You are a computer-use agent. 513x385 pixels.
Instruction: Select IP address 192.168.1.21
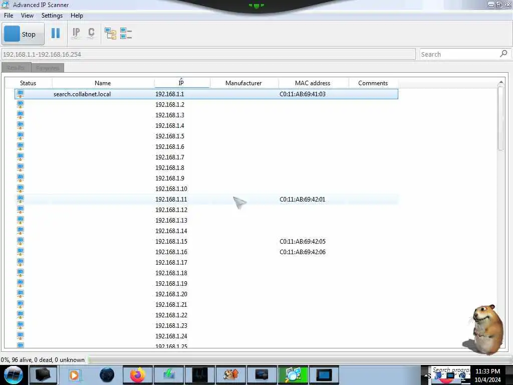pyautogui.click(x=171, y=304)
